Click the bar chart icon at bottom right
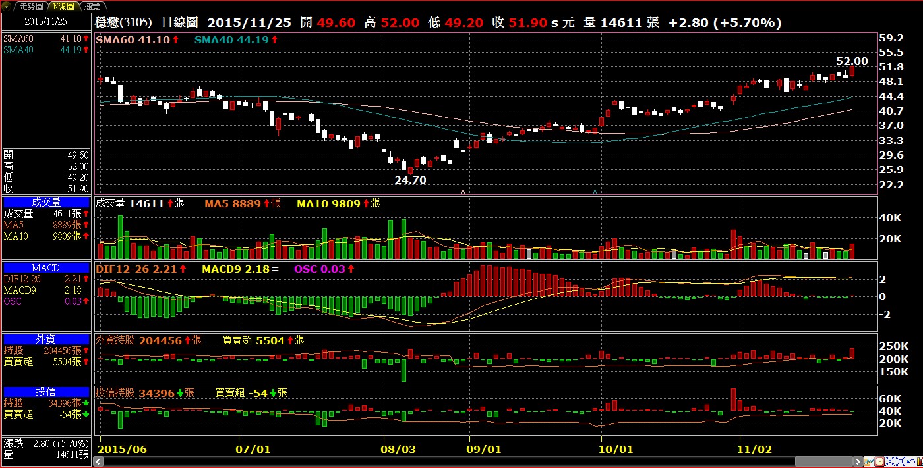This screenshot has width=923, height=468. tap(920, 461)
